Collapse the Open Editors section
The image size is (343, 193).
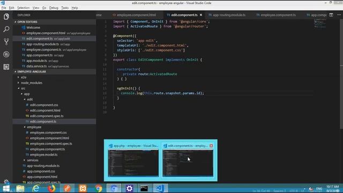click(x=54, y=22)
